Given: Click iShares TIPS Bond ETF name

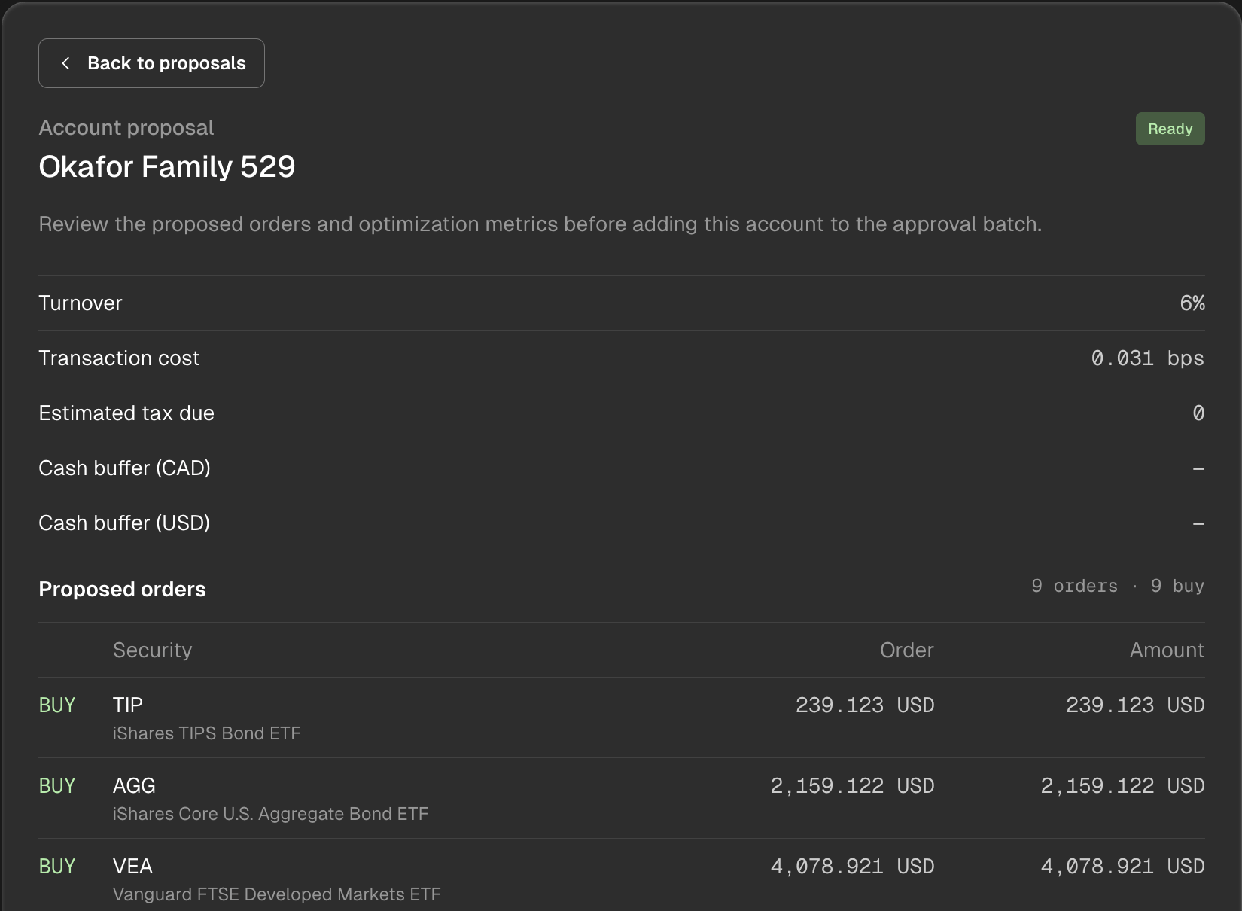Looking at the screenshot, I should (207, 733).
